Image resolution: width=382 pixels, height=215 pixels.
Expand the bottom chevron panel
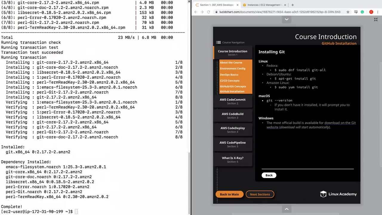(286, 209)
